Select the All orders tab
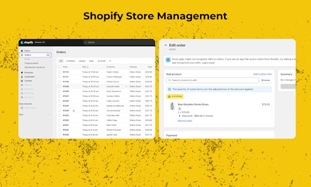The width and height of the screenshot is (311, 187). tap(61, 61)
